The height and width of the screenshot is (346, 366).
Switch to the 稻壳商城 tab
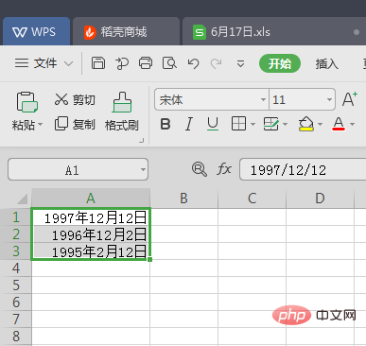click(x=126, y=32)
